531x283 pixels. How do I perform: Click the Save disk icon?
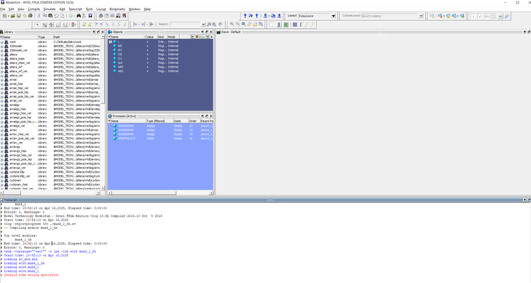(19, 16)
